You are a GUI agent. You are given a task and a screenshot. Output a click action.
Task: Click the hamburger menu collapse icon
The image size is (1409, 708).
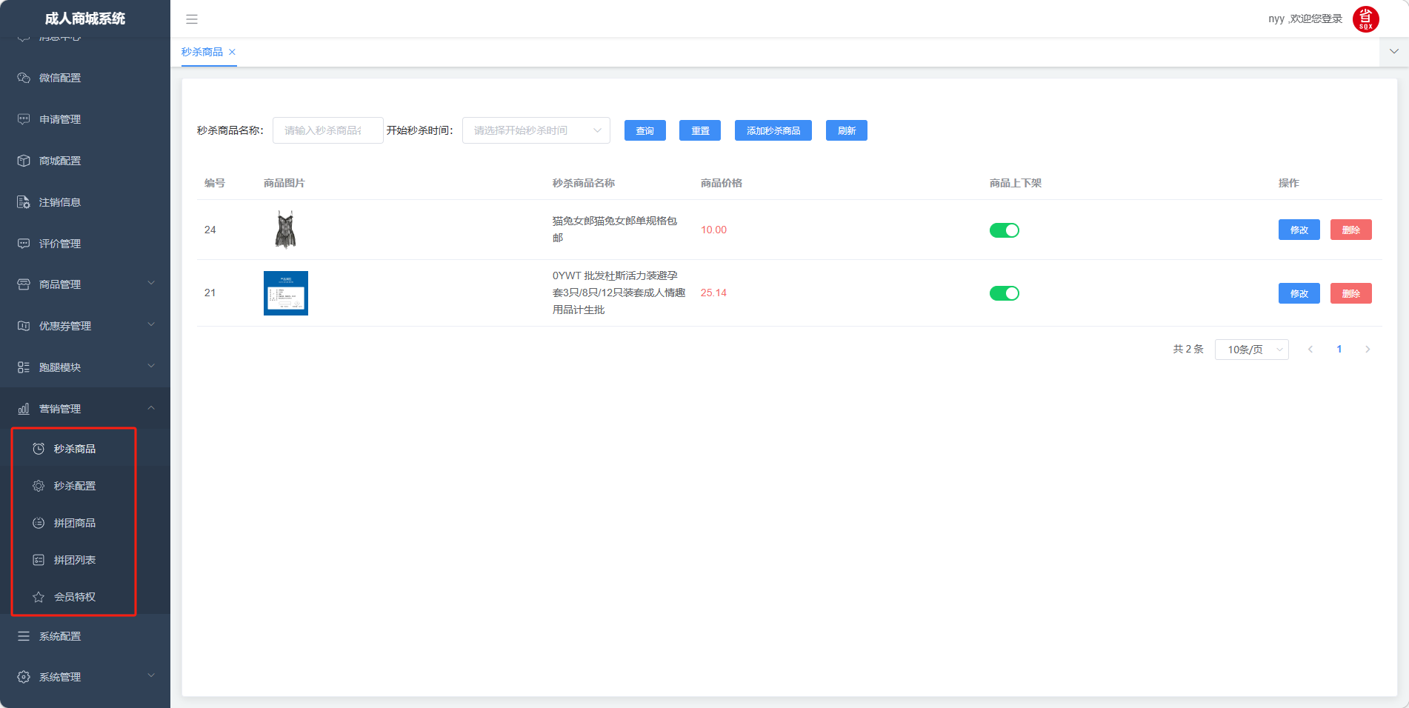pyautogui.click(x=192, y=19)
